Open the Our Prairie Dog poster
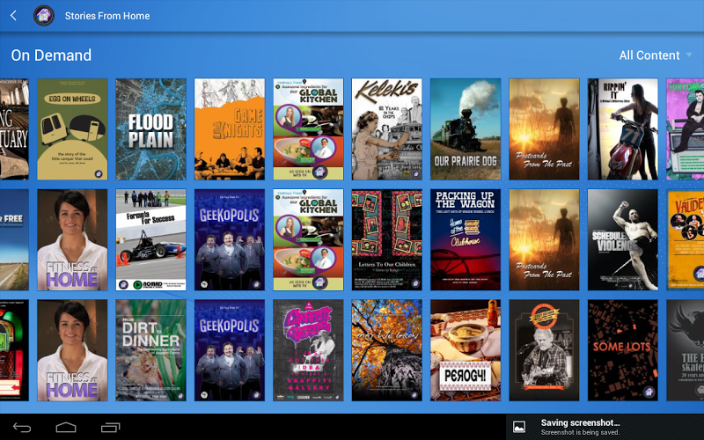This screenshot has height=440, width=704. click(466, 129)
